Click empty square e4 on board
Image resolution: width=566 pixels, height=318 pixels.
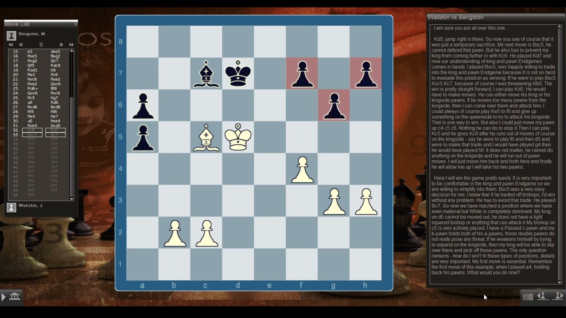pyautogui.click(x=270, y=169)
